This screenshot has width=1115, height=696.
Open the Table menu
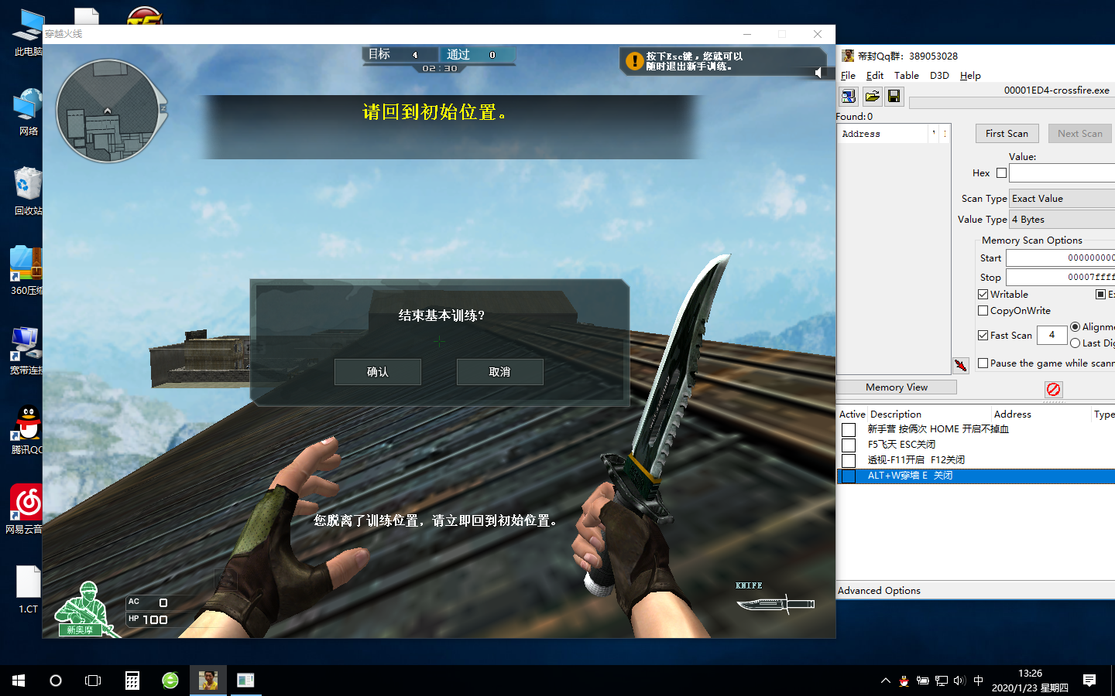click(907, 76)
